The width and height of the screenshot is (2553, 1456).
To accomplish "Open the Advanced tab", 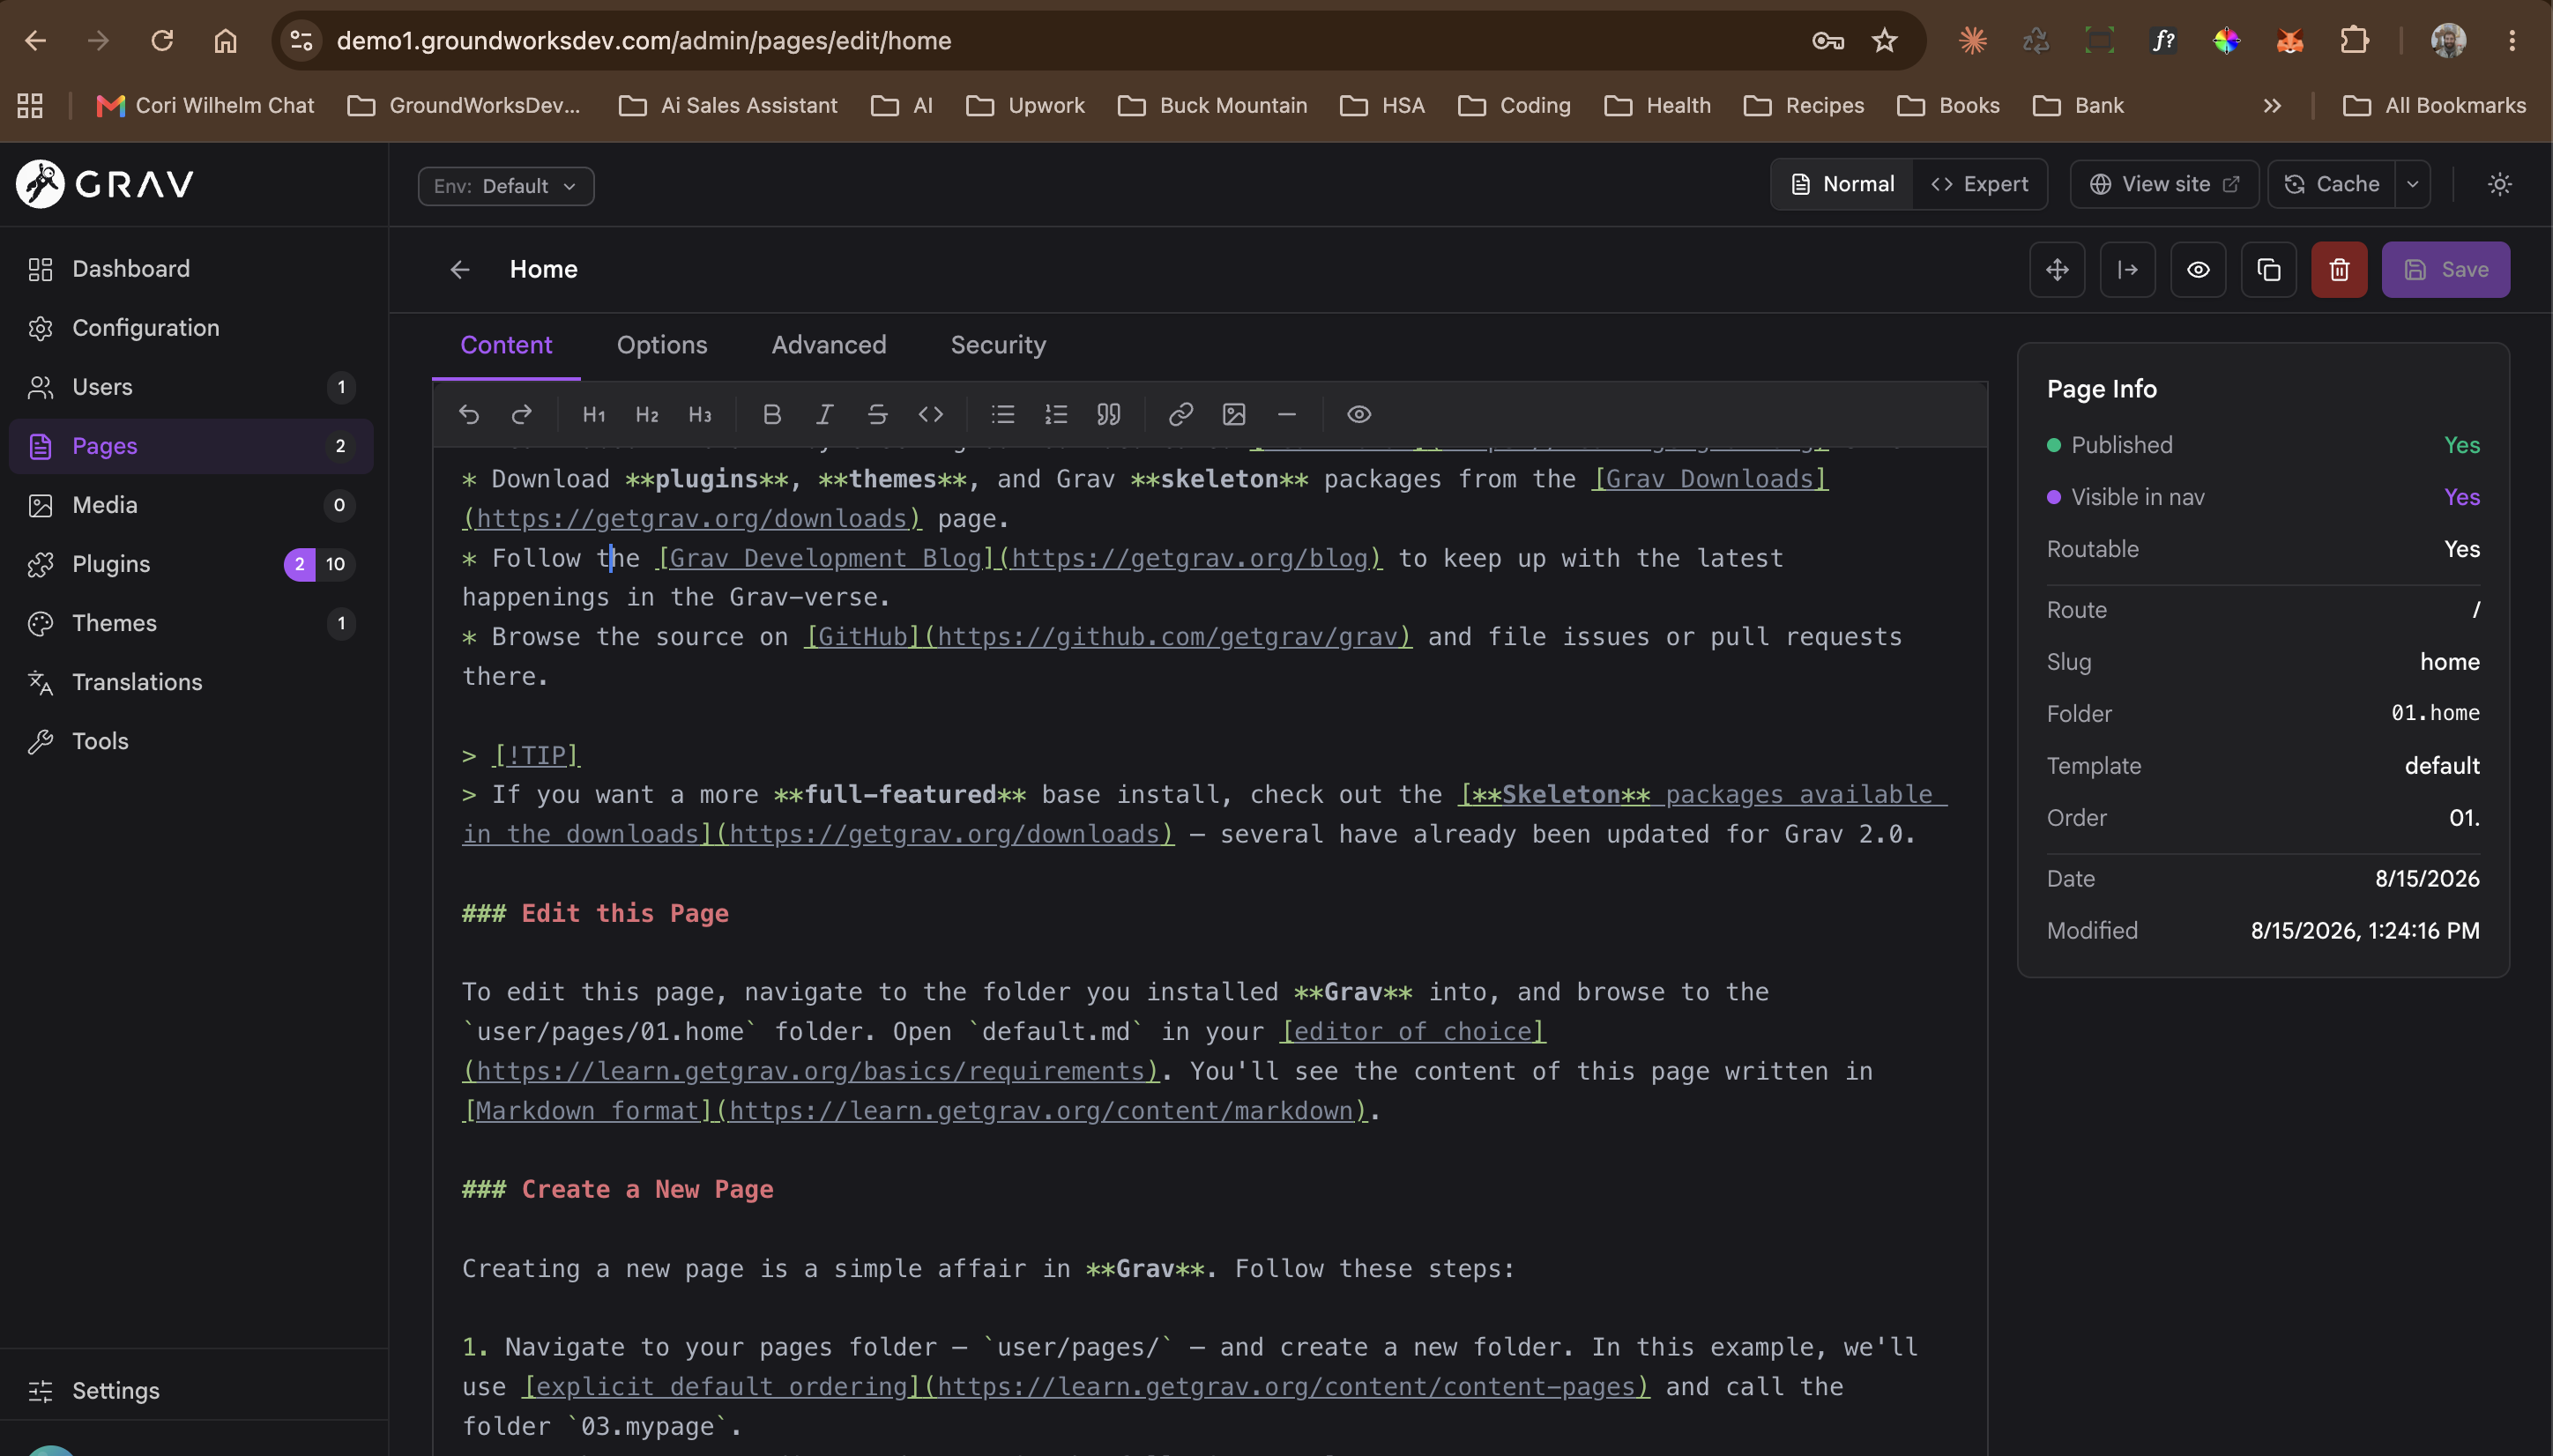I will coord(829,345).
